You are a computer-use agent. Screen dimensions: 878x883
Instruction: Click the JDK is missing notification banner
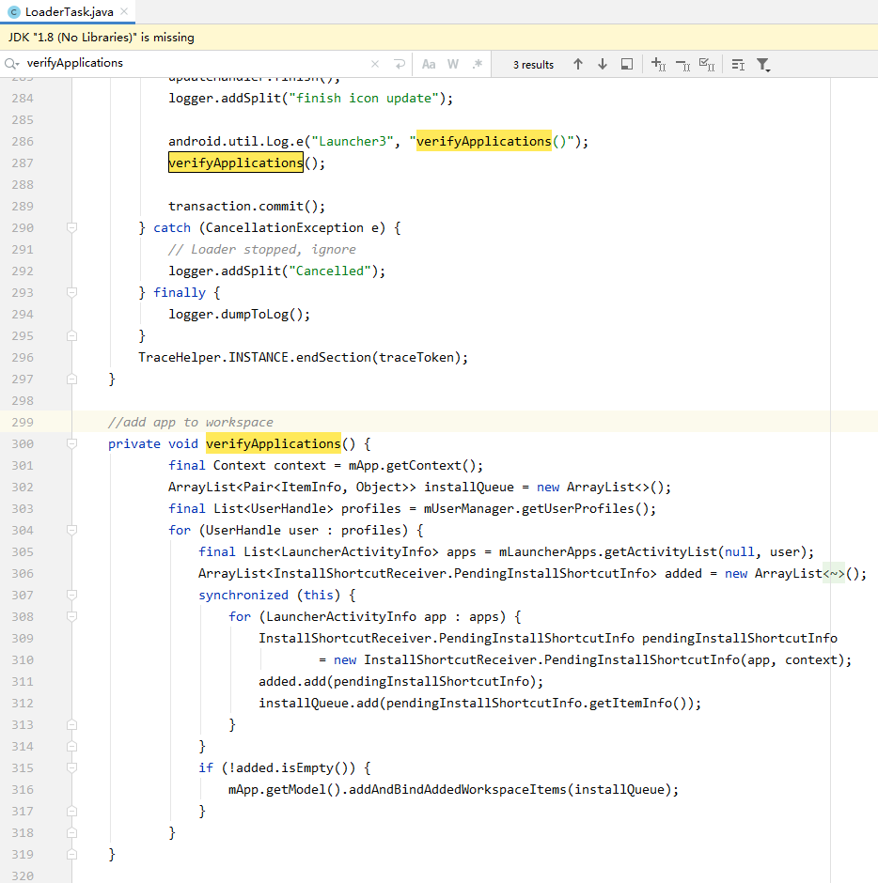[x=439, y=38]
